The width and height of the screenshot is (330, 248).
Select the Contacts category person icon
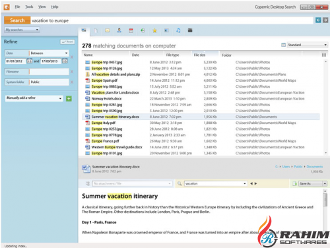(119, 30)
